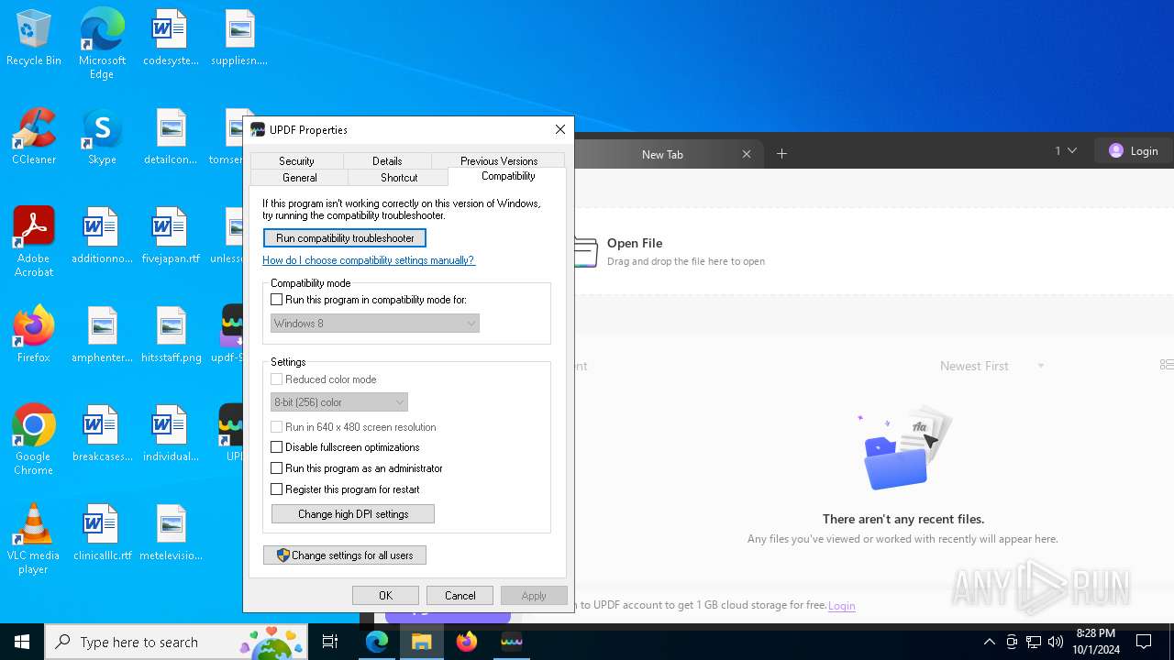Check Register this program for restart
This screenshot has width=1174, height=660.
pos(277,489)
